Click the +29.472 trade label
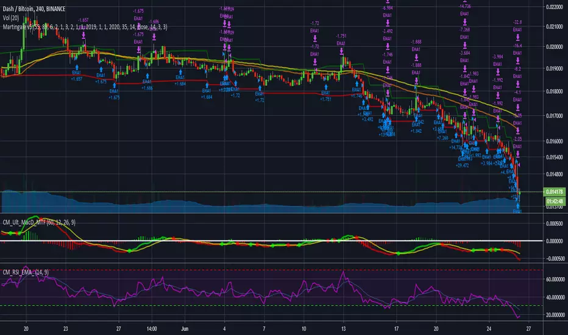 click(462, 166)
